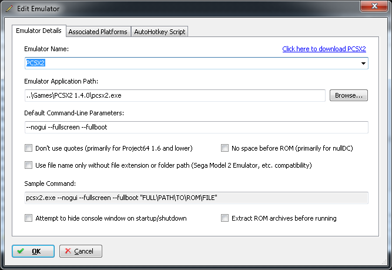This screenshot has height=270, width=392.
Task: Click the Cancel button
Action: click(x=81, y=251)
